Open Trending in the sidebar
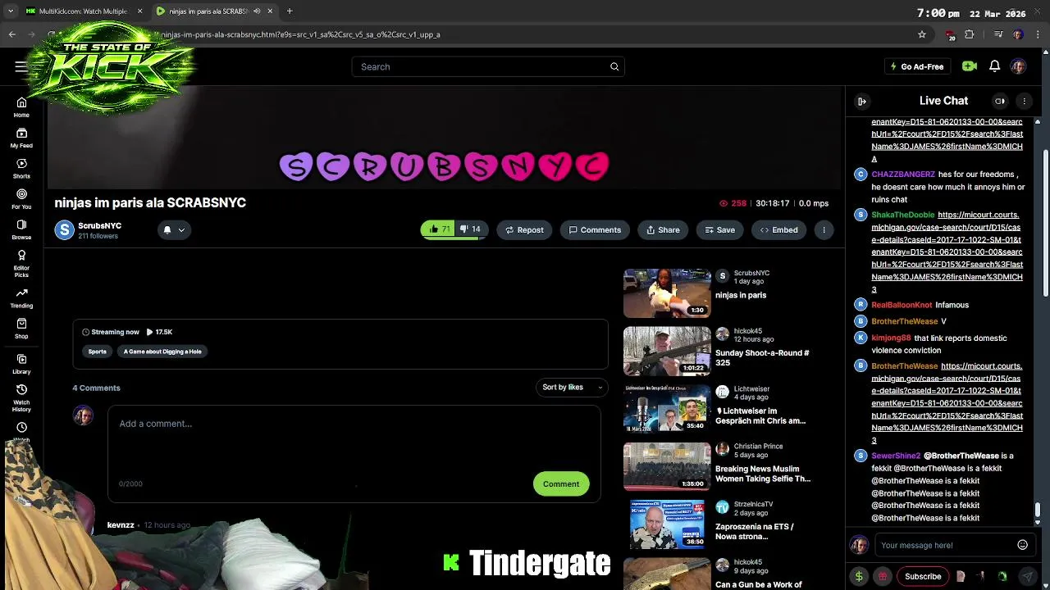The width and height of the screenshot is (1050, 590). 21,298
